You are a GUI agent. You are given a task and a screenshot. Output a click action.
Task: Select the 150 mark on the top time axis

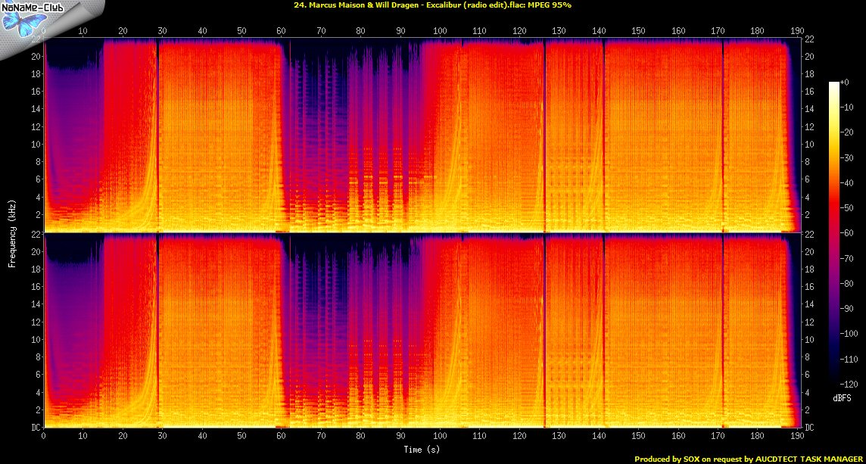[x=638, y=31]
